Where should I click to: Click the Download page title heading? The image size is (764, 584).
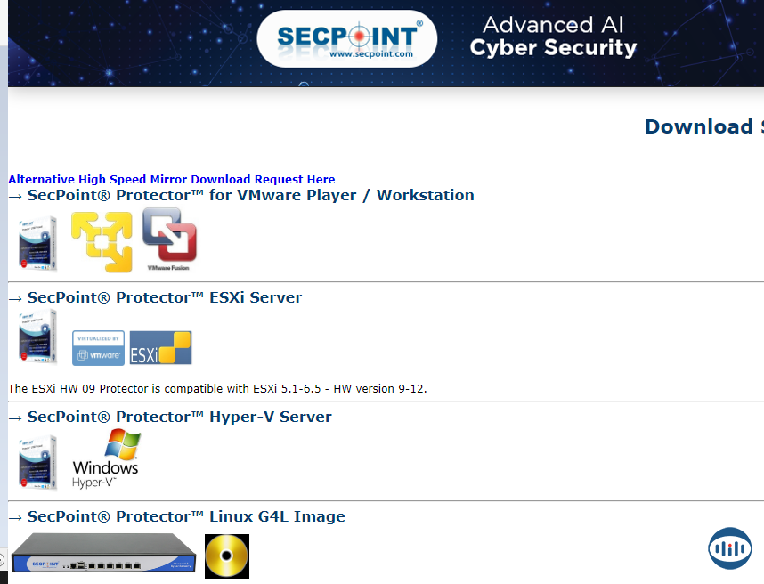(703, 126)
